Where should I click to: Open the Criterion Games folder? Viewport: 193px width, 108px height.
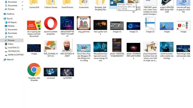pyautogui.click(x=51, y=4)
